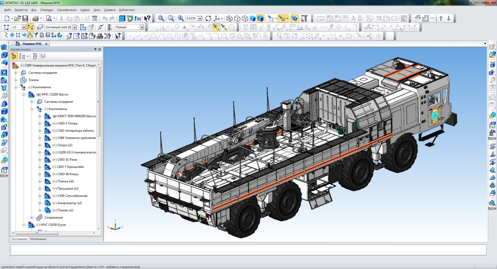Open the Операции menu
Screen dimensions: 497x269
pyautogui.click(x=47, y=10)
